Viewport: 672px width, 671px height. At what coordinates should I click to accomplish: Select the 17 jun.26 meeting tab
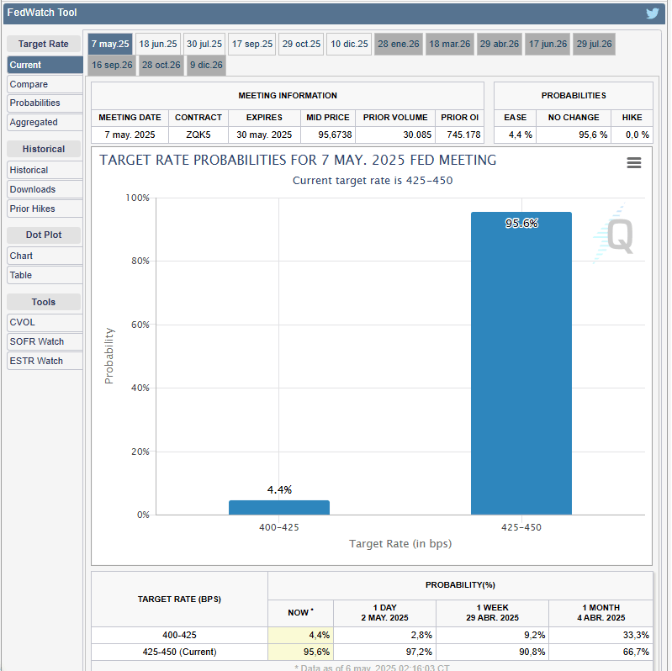pos(548,44)
